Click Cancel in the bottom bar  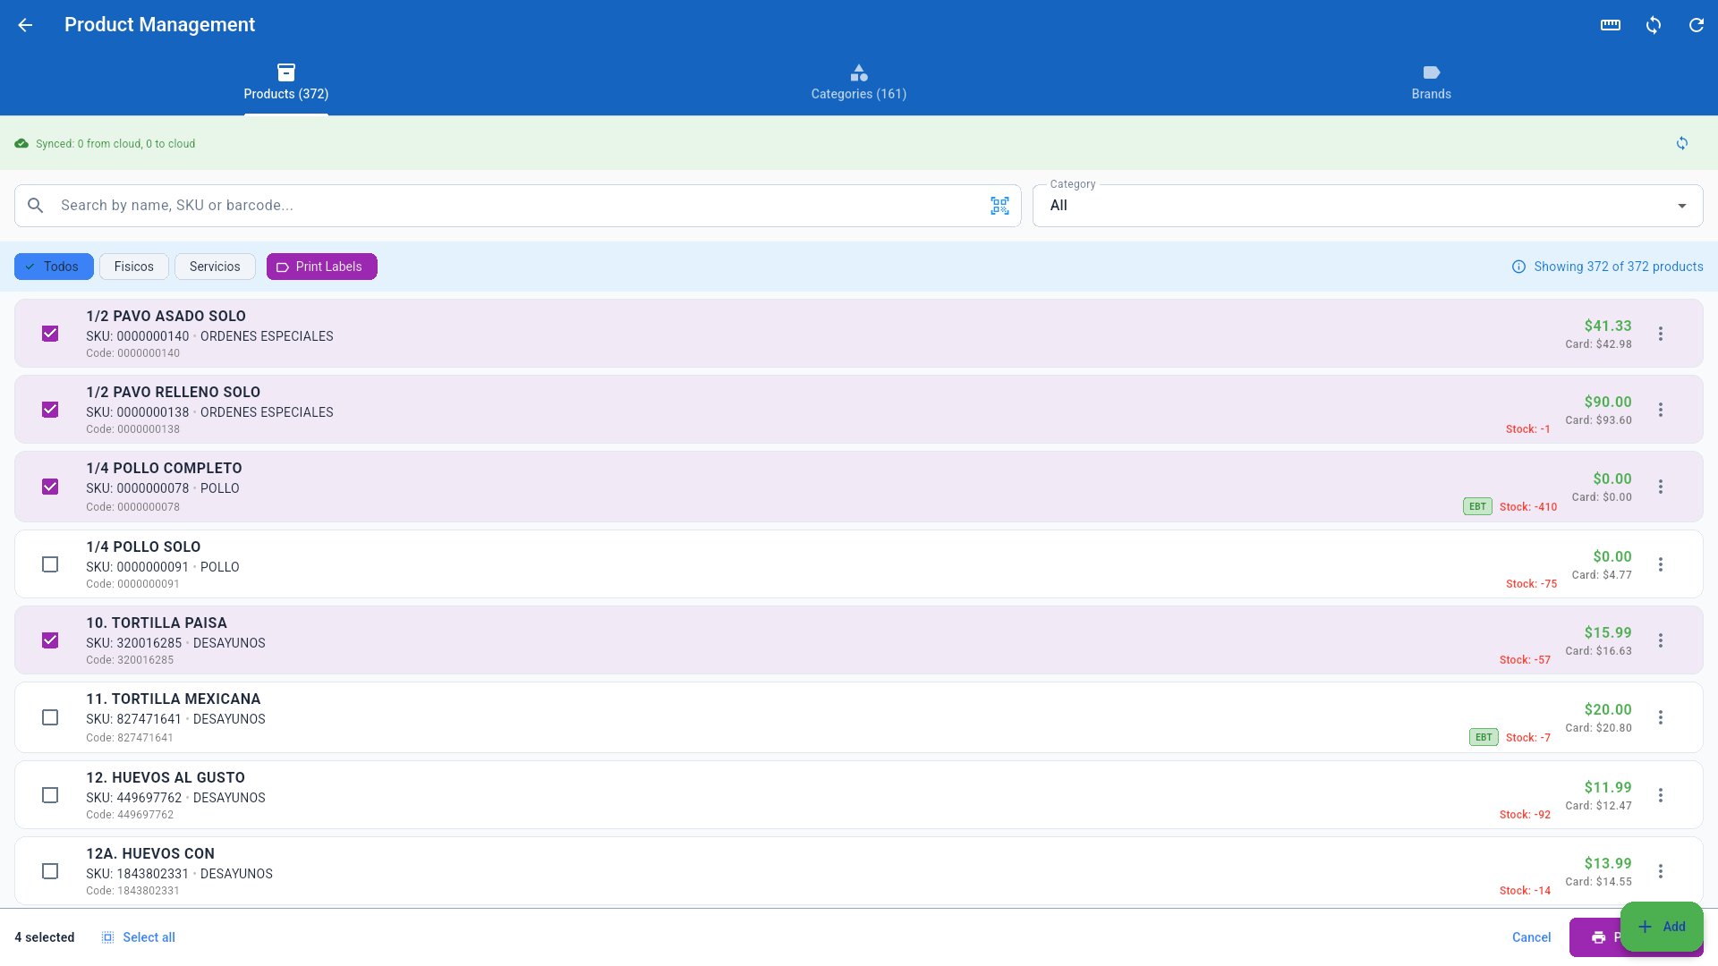[1531, 937]
